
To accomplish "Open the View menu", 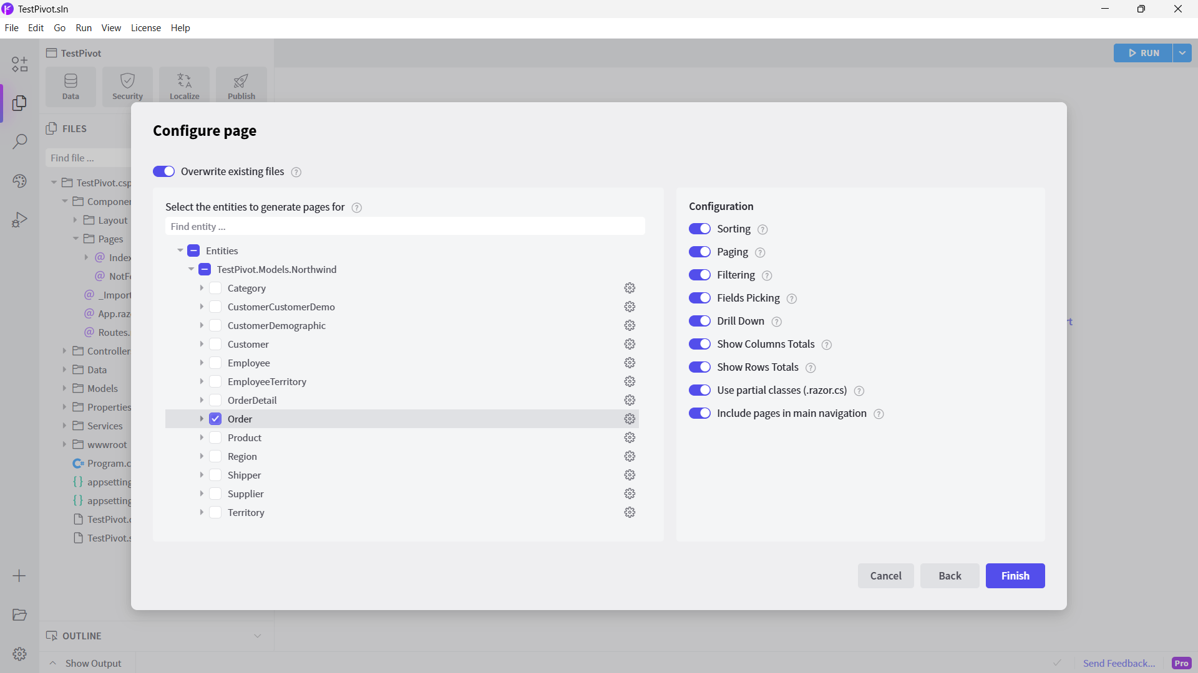I will [x=111, y=27].
